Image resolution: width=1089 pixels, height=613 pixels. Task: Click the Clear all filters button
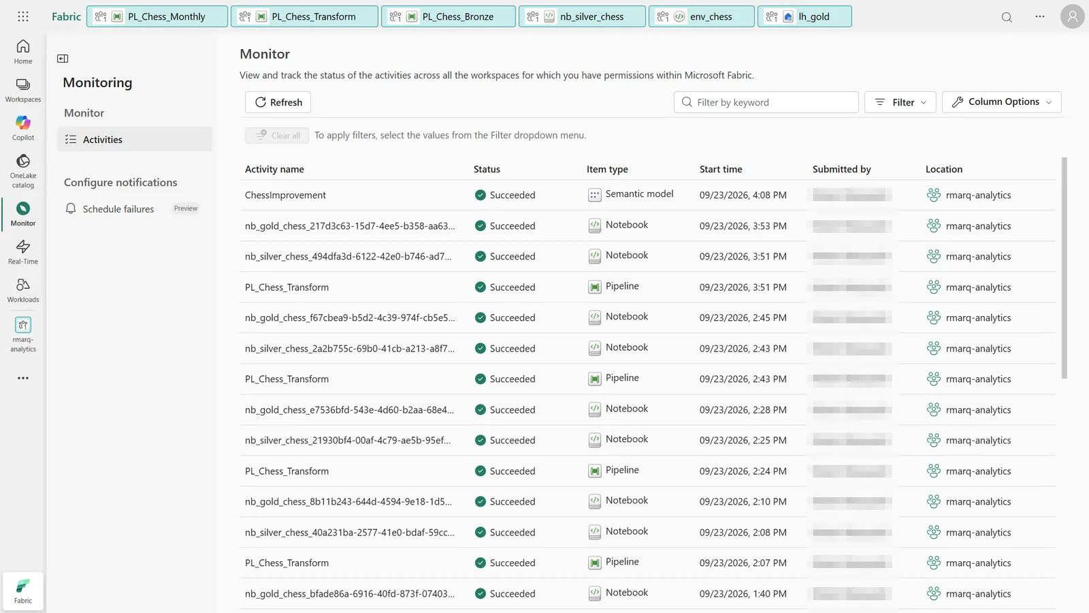click(277, 136)
